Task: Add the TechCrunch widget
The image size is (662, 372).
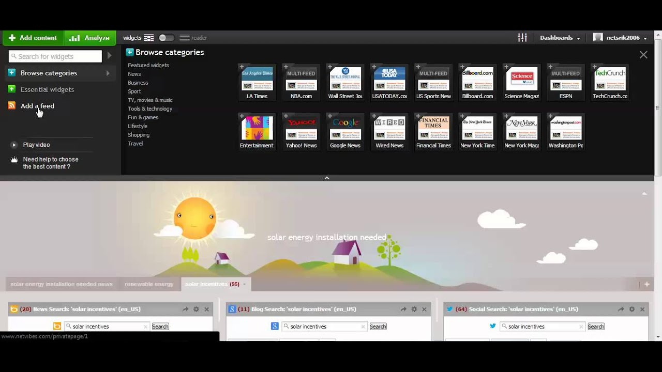Action: point(610,82)
